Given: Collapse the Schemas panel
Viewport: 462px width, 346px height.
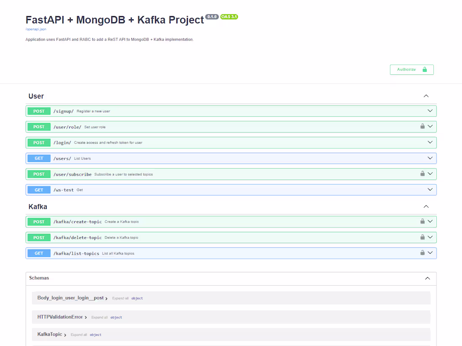Looking at the screenshot, I should pyautogui.click(x=428, y=278).
